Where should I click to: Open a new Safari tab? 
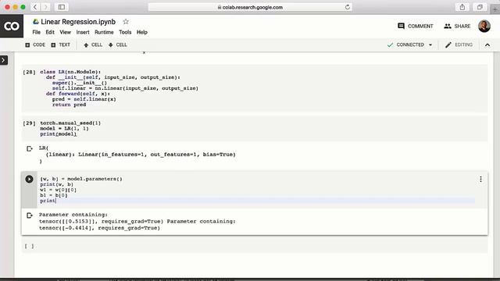[495, 9]
